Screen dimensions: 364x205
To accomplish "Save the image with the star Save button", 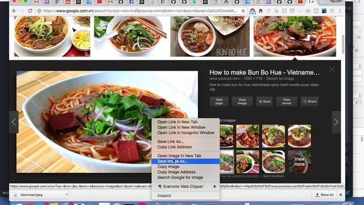I will coord(264,101).
